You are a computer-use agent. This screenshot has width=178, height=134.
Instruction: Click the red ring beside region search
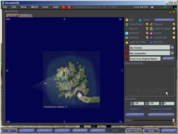click(x=127, y=59)
